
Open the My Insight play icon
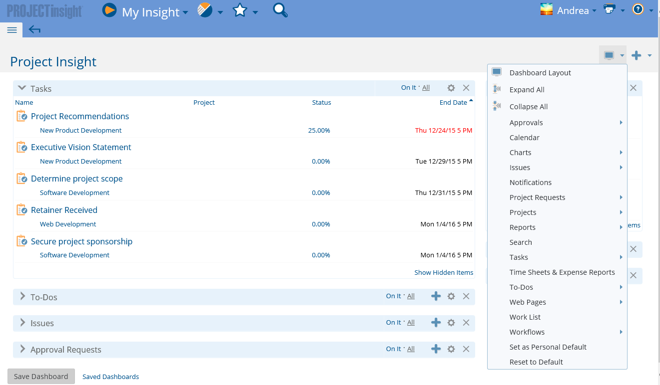(109, 10)
